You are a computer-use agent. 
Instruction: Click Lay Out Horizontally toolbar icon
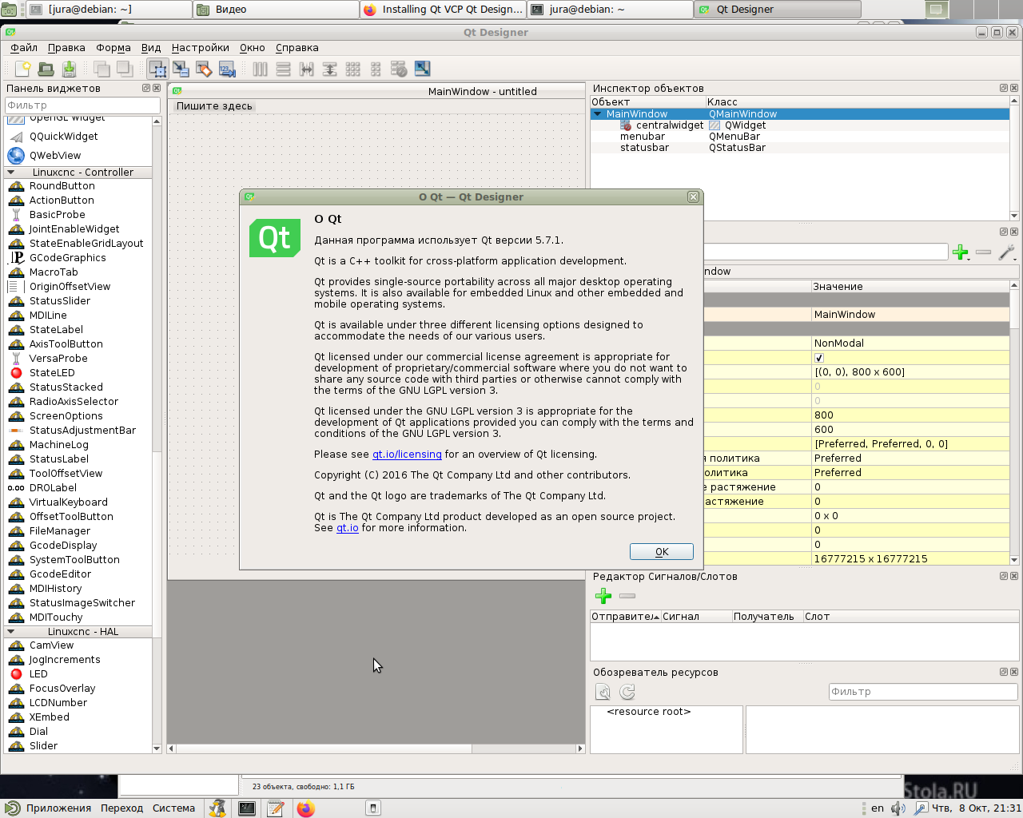pyautogui.click(x=261, y=69)
